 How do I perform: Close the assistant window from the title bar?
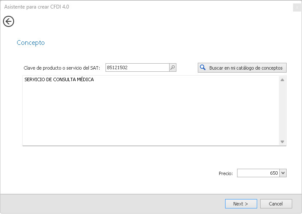click(x=296, y=7)
